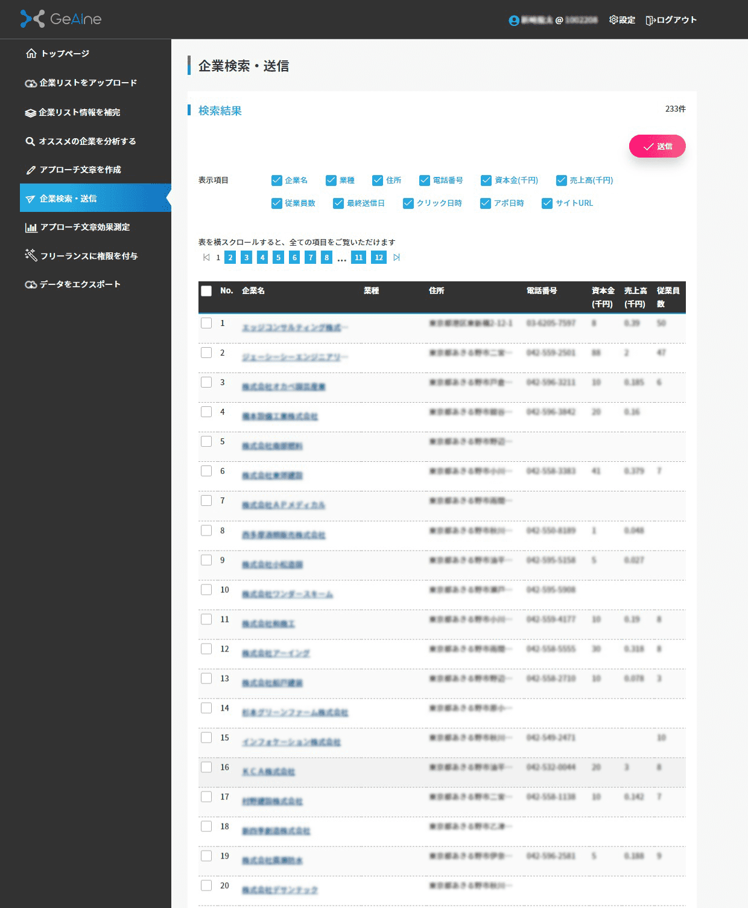
Task: Click the bar chart icon for アプローチ文章効果測定
Action: pyautogui.click(x=31, y=228)
